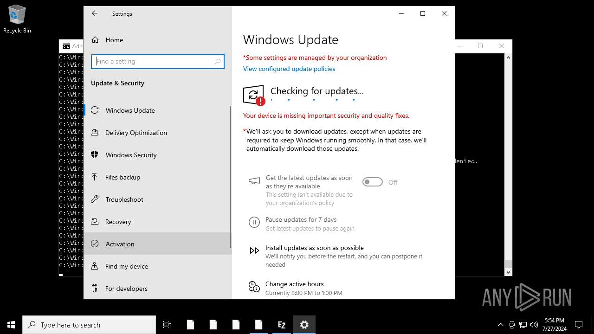
Task: Go to Settings Home
Action: [158, 40]
